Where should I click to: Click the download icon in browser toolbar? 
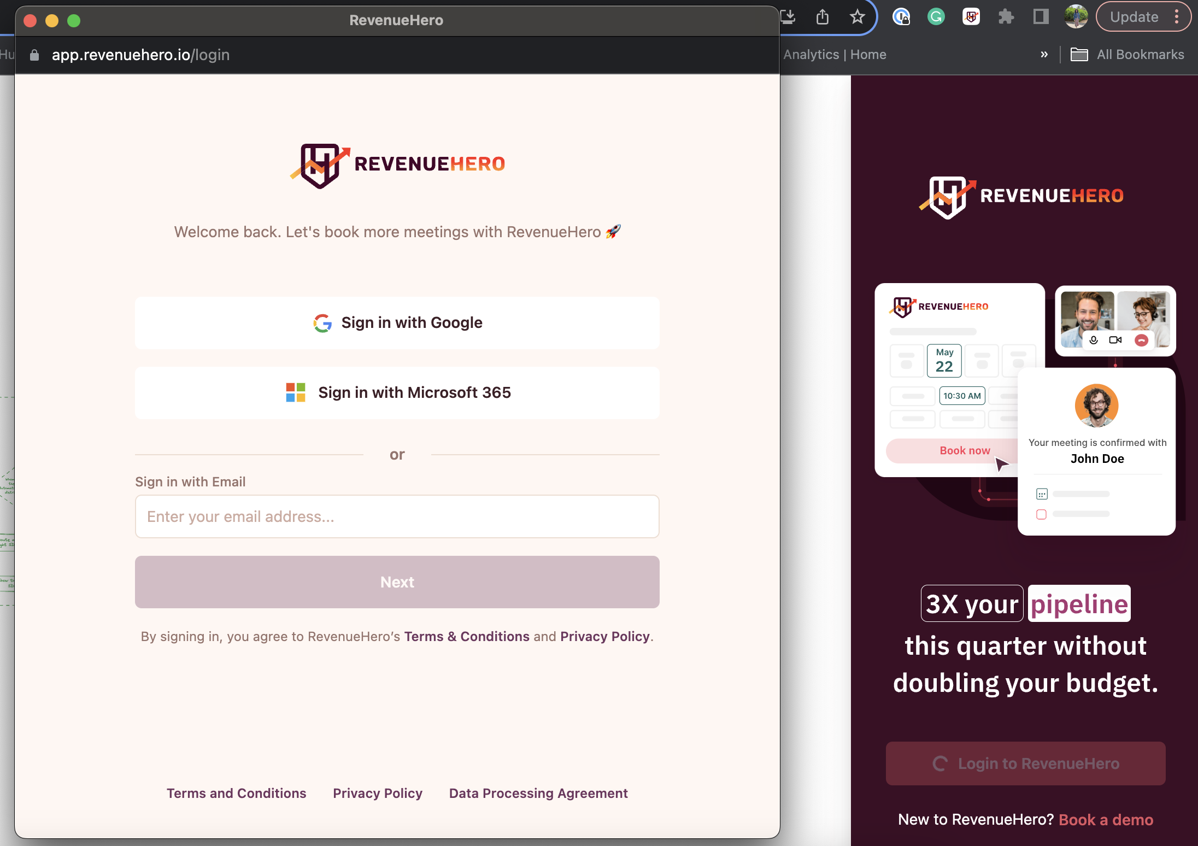click(x=788, y=17)
